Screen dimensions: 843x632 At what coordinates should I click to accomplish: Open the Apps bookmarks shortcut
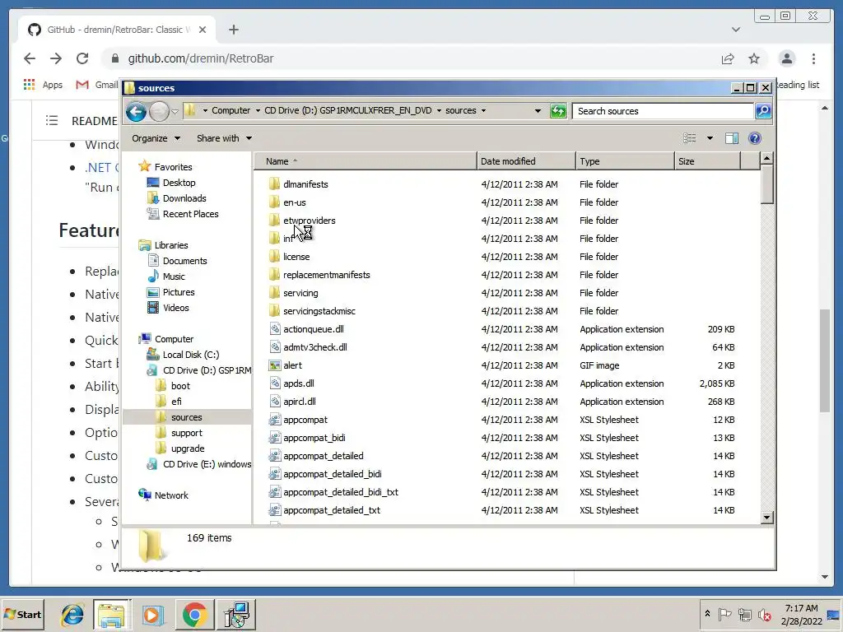coord(44,85)
